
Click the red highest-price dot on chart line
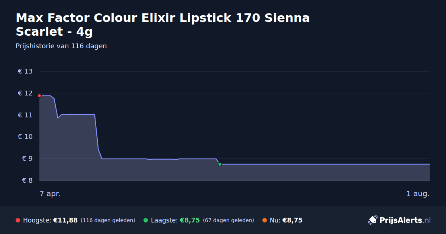(39, 96)
